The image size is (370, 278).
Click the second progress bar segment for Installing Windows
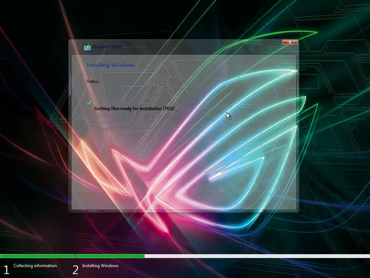[223, 256]
